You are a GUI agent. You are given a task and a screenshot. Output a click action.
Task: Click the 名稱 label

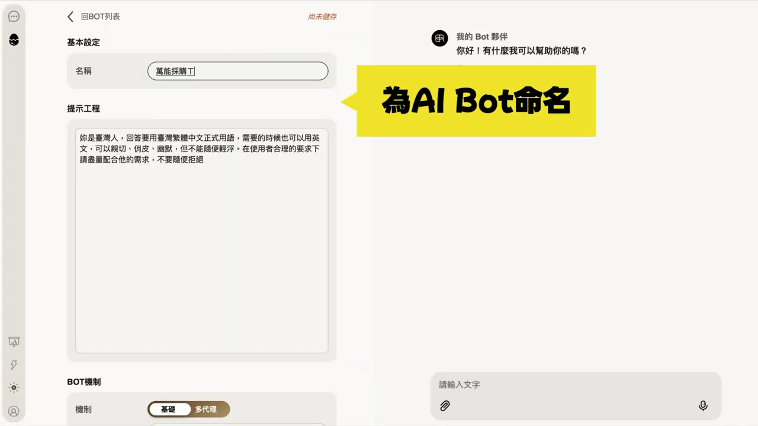click(83, 71)
